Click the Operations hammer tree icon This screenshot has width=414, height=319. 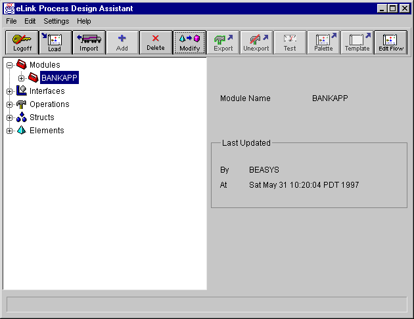click(x=22, y=104)
